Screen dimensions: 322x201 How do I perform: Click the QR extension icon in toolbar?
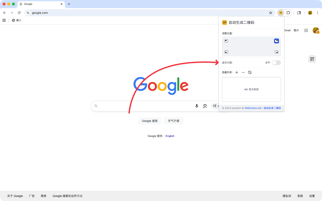pyautogui.click(x=281, y=13)
